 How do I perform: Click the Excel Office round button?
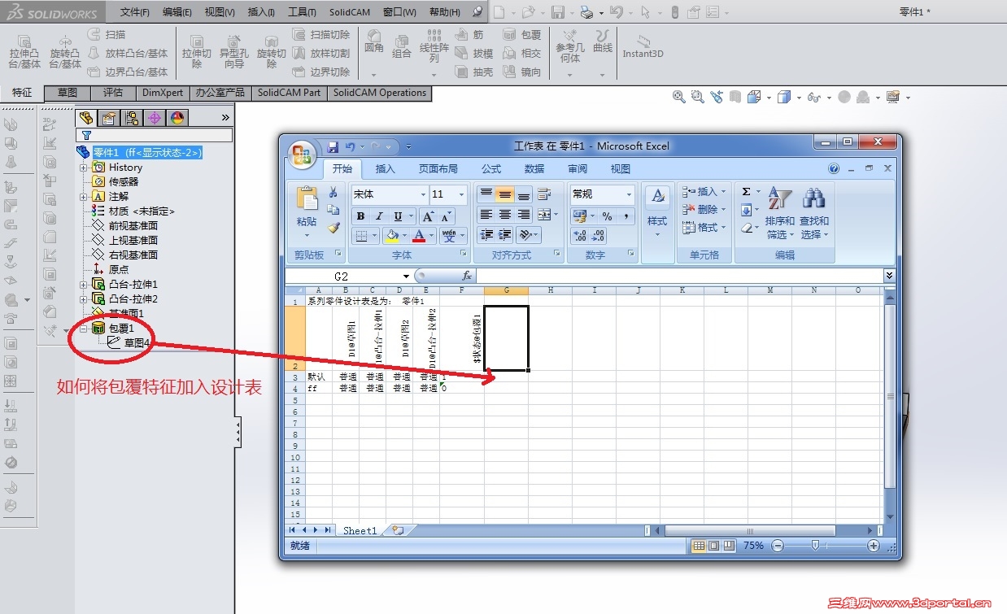[x=302, y=154]
